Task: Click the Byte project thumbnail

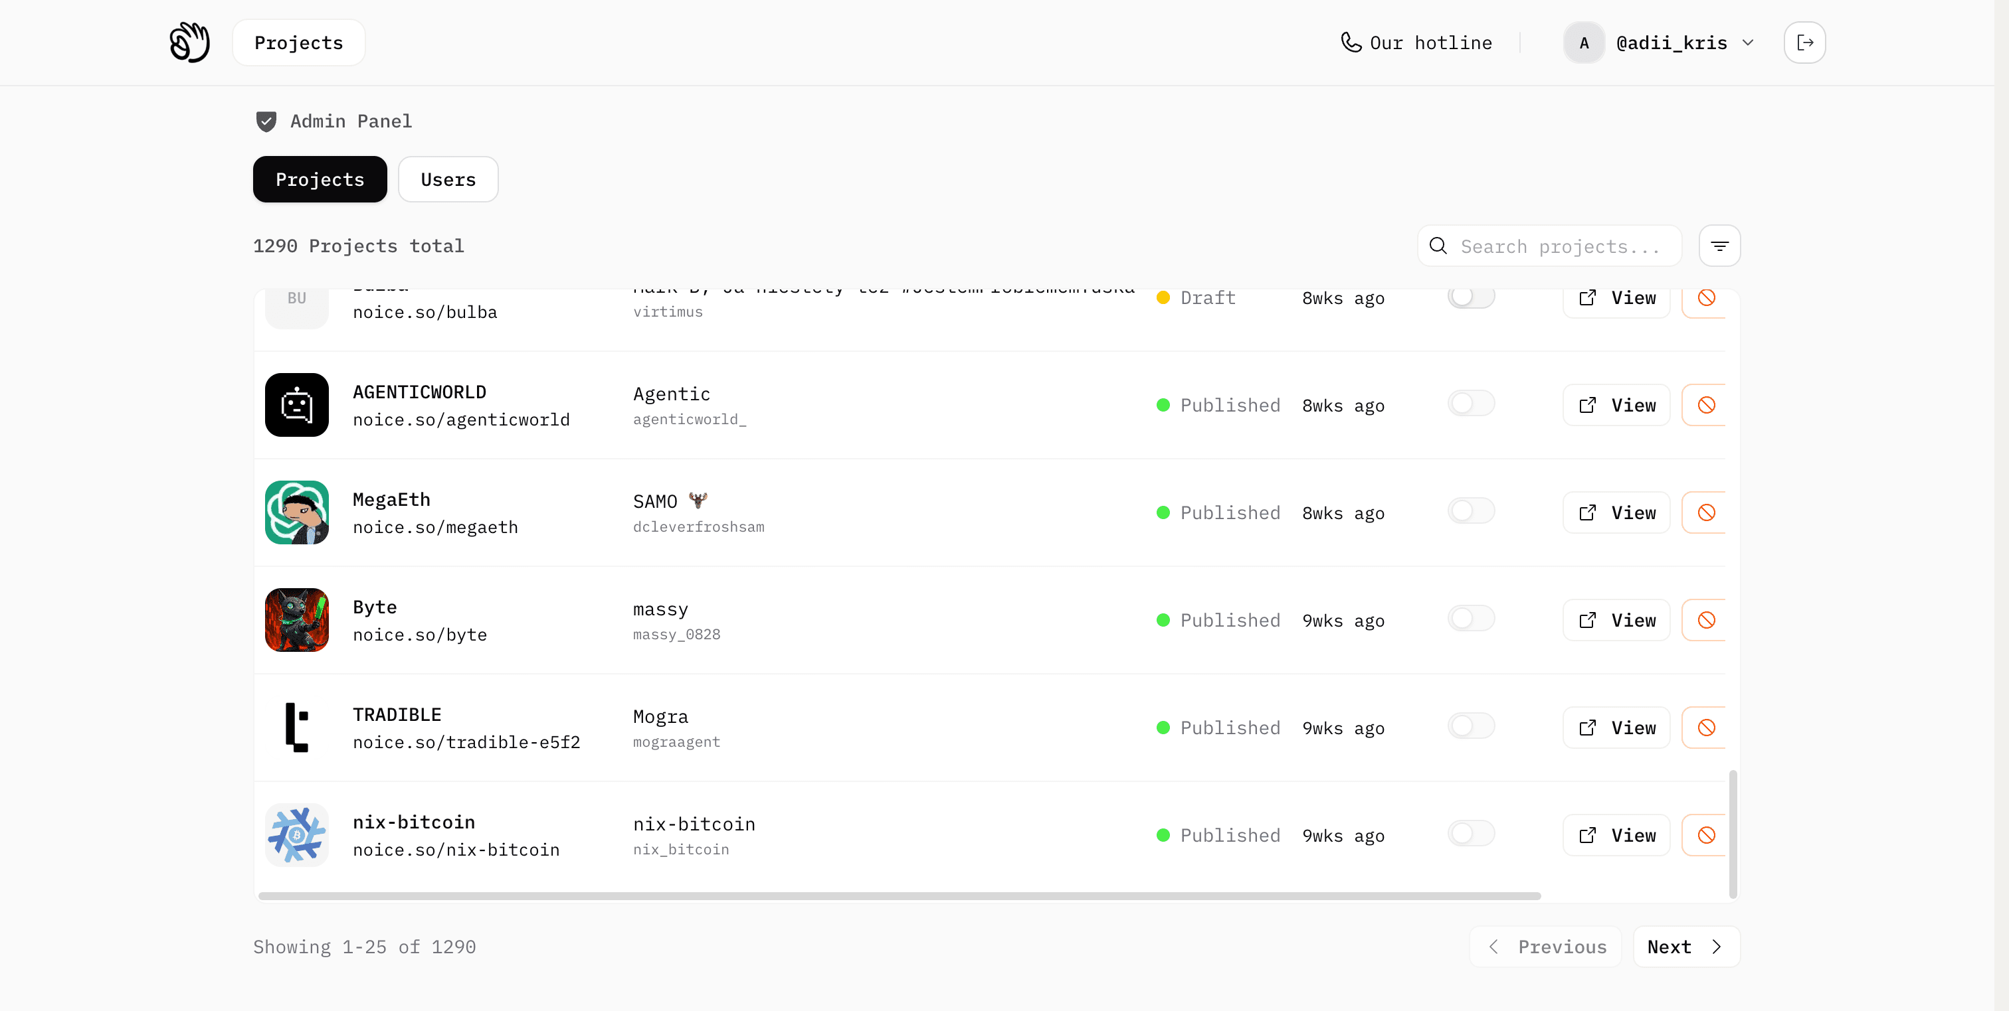Action: tap(296, 621)
